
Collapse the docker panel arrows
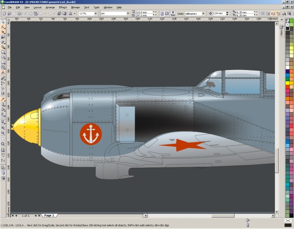281,20
